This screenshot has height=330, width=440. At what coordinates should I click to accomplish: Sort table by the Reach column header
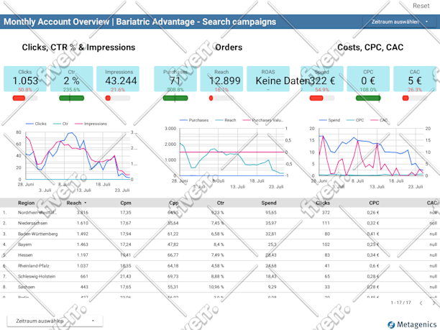tap(74, 203)
